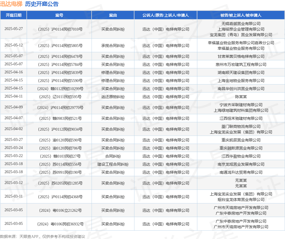Click defendant 甘肃莱茵贝格电梯有限公司
Screen dimensions: 285x239
(x=241, y=56)
